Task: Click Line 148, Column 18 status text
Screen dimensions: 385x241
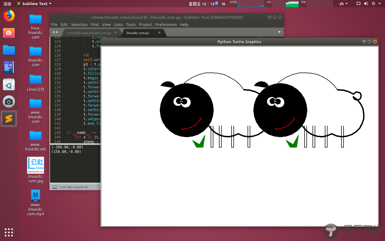Action: click(x=74, y=187)
